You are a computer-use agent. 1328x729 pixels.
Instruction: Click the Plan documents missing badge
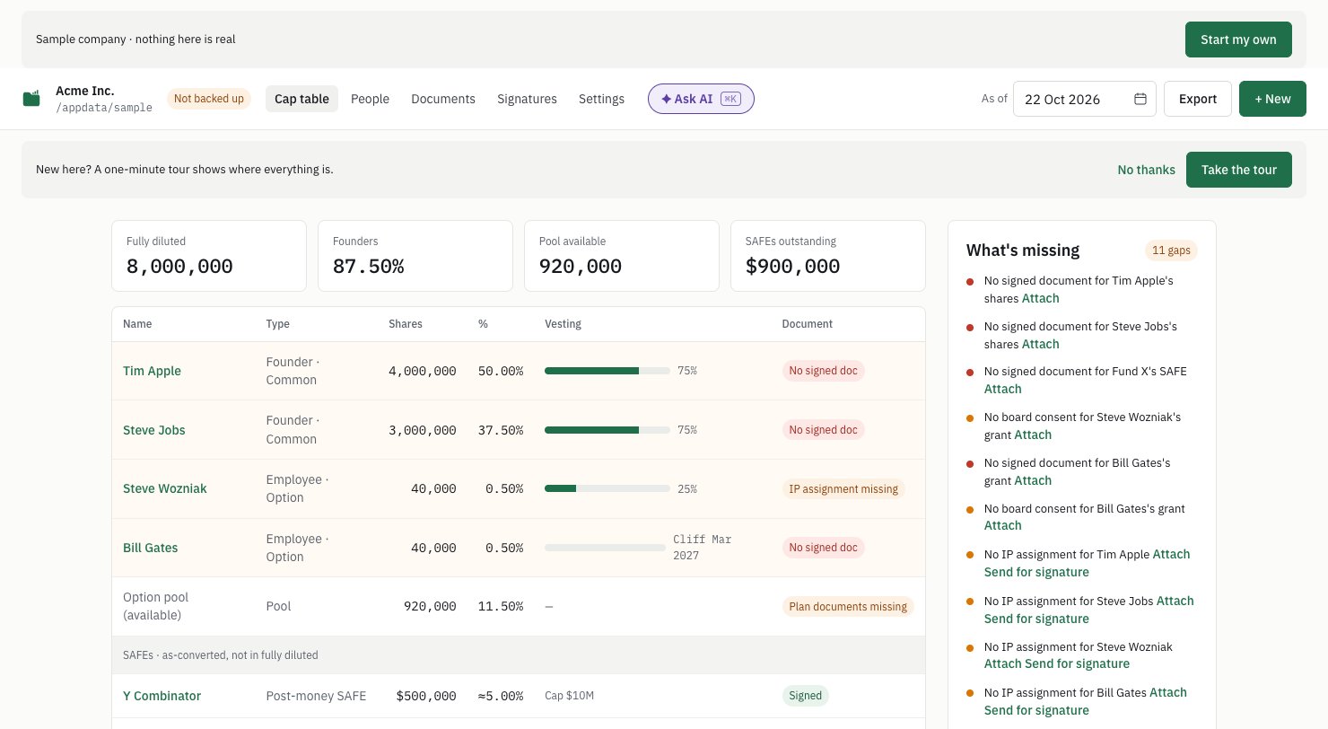click(848, 607)
